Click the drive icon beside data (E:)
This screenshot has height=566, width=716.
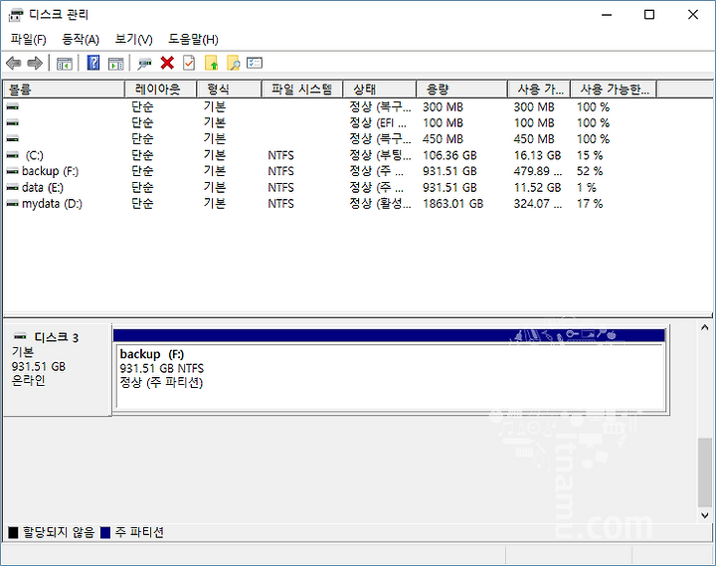13,187
